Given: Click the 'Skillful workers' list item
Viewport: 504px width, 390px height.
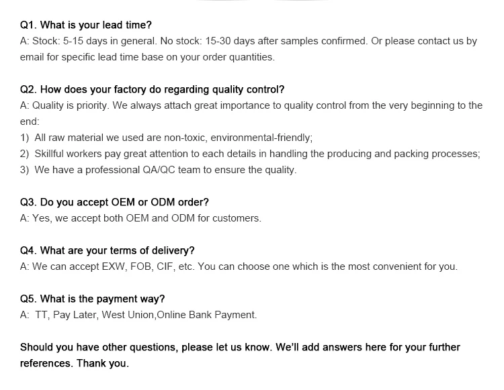Looking at the screenshot, I should tap(250, 154).
